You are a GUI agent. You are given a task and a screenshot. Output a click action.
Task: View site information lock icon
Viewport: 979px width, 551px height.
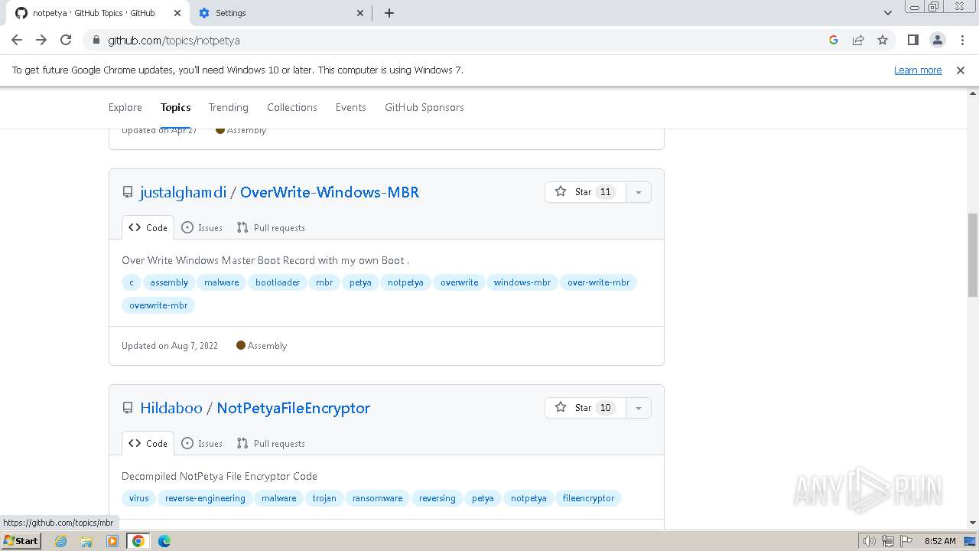pos(96,40)
